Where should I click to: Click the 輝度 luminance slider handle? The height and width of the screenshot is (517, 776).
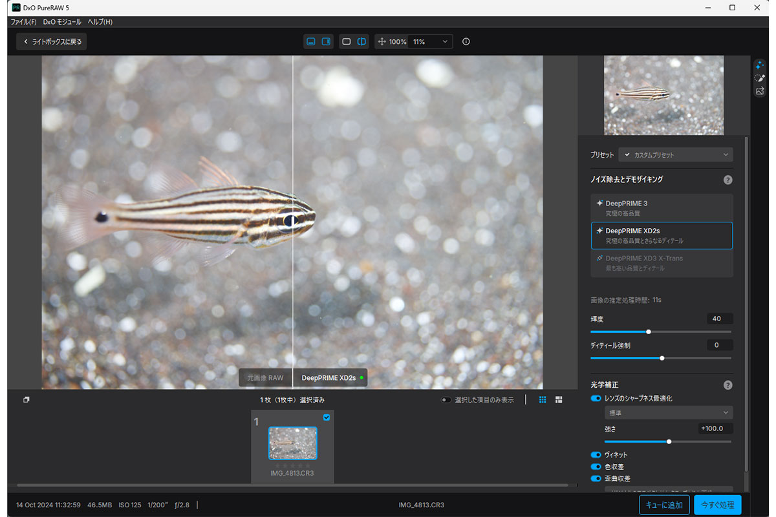click(649, 332)
